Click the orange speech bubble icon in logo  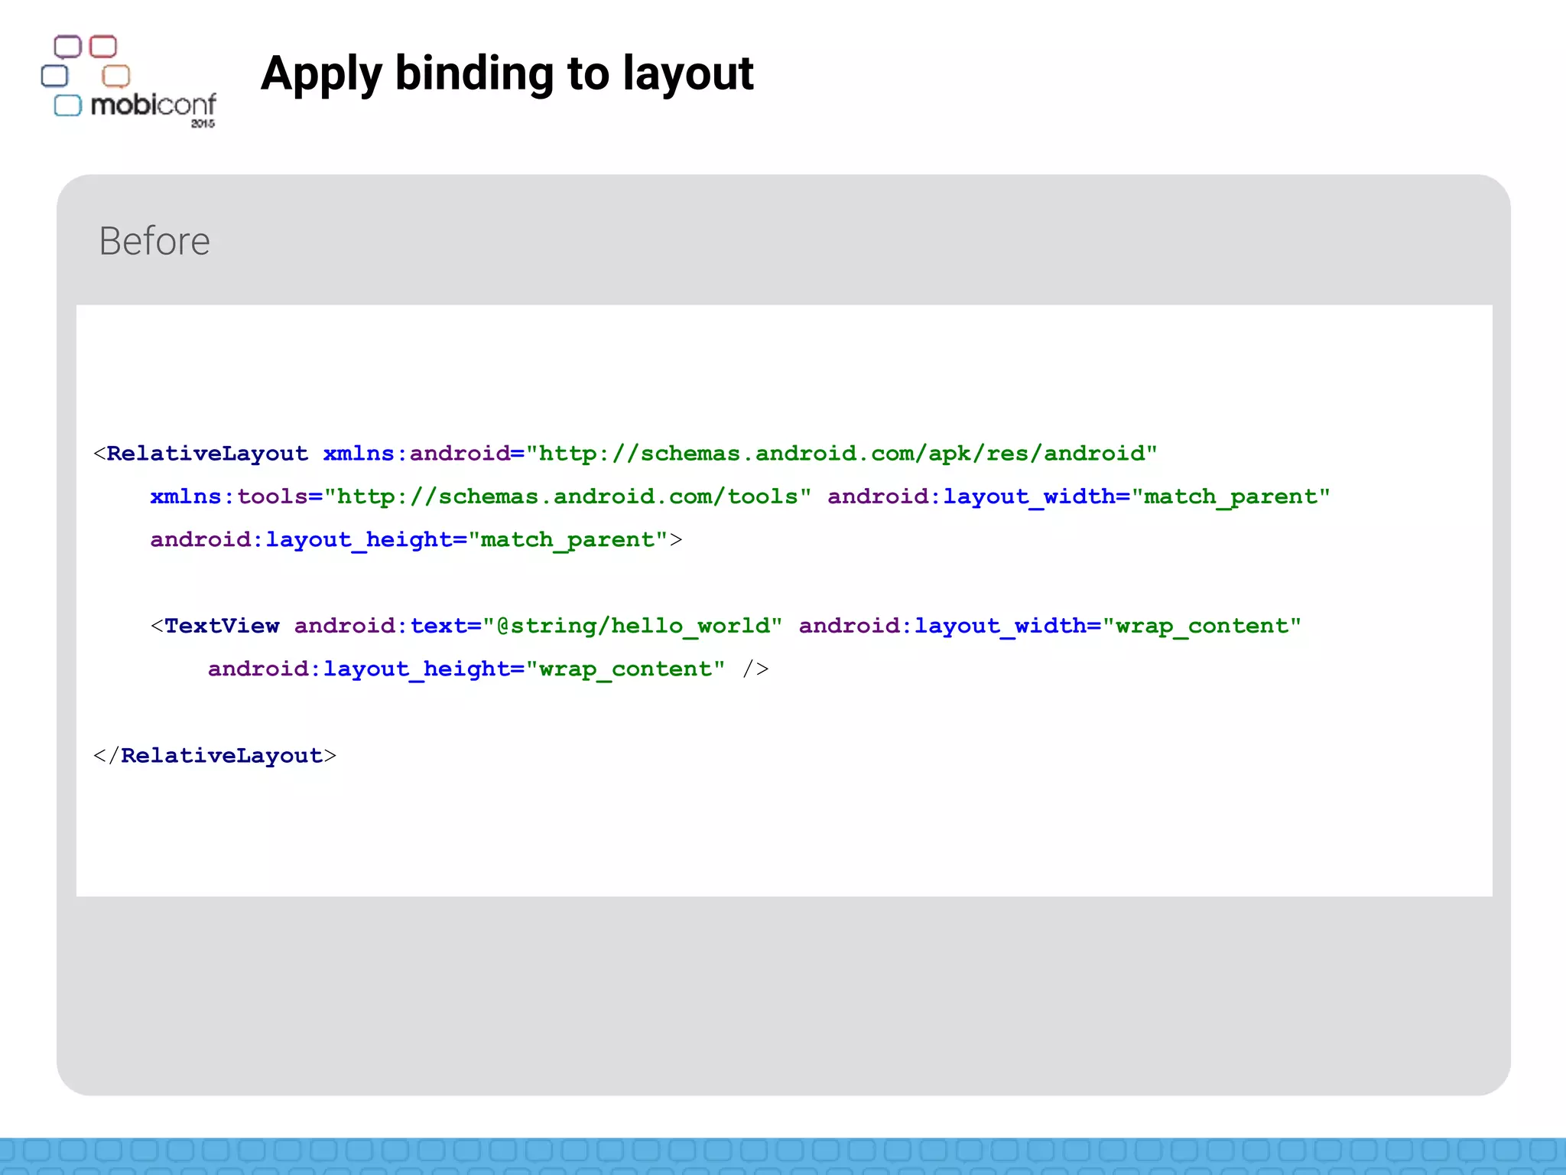(115, 76)
